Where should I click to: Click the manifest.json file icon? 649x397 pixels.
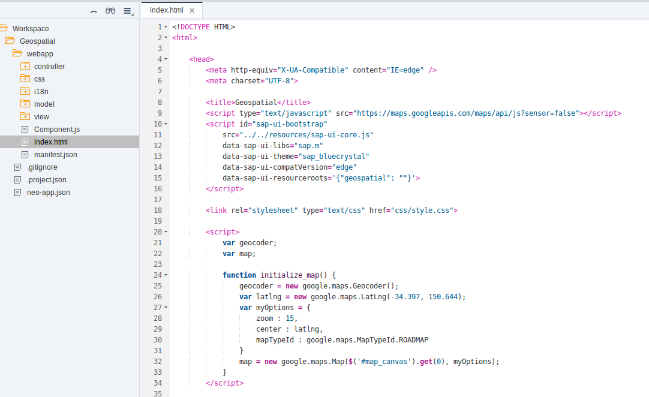[x=25, y=154]
